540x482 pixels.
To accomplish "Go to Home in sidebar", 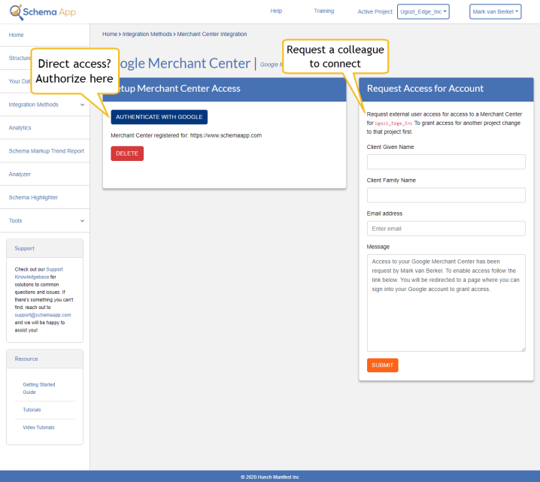I will pyautogui.click(x=45, y=35).
